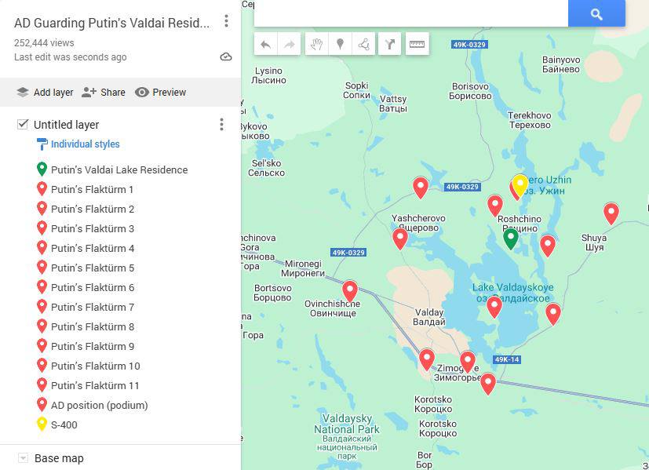
Task: Select the add marker tool
Action: click(340, 44)
